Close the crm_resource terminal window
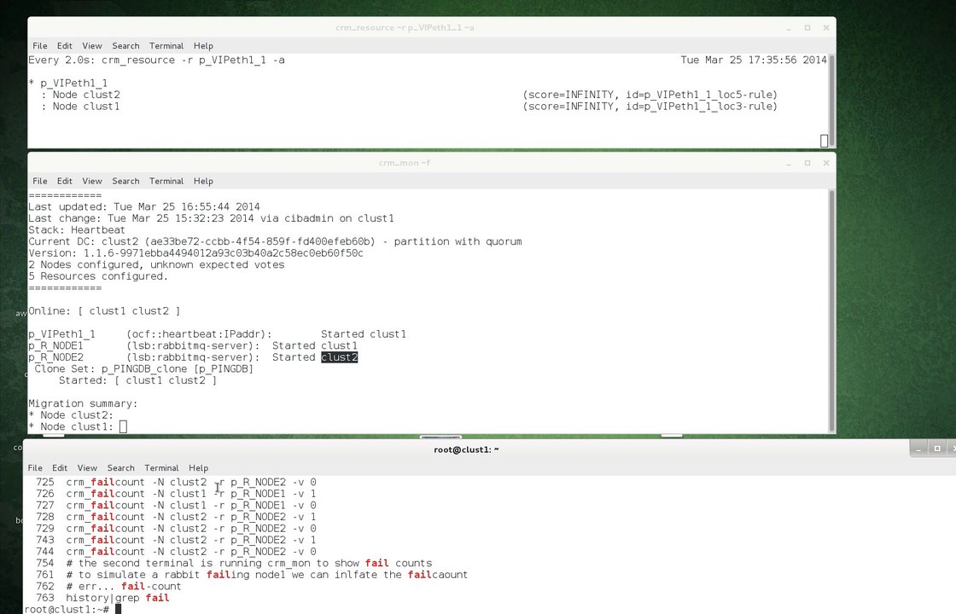The image size is (956, 614). coord(826,27)
